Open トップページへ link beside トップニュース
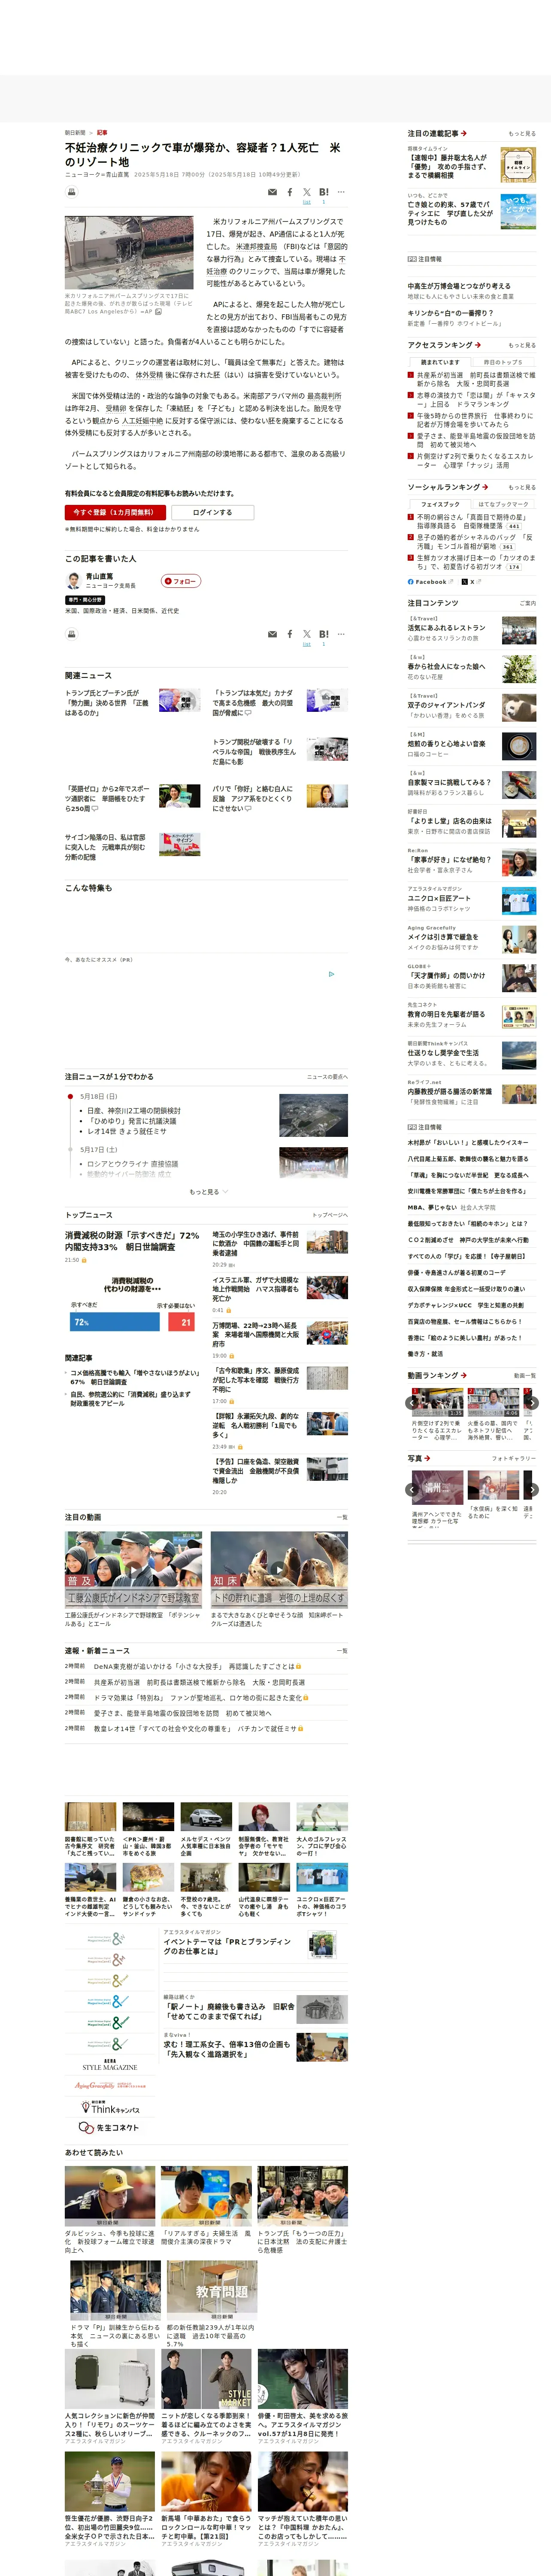This screenshot has height=2576, width=551. pyautogui.click(x=329, y=1215)
